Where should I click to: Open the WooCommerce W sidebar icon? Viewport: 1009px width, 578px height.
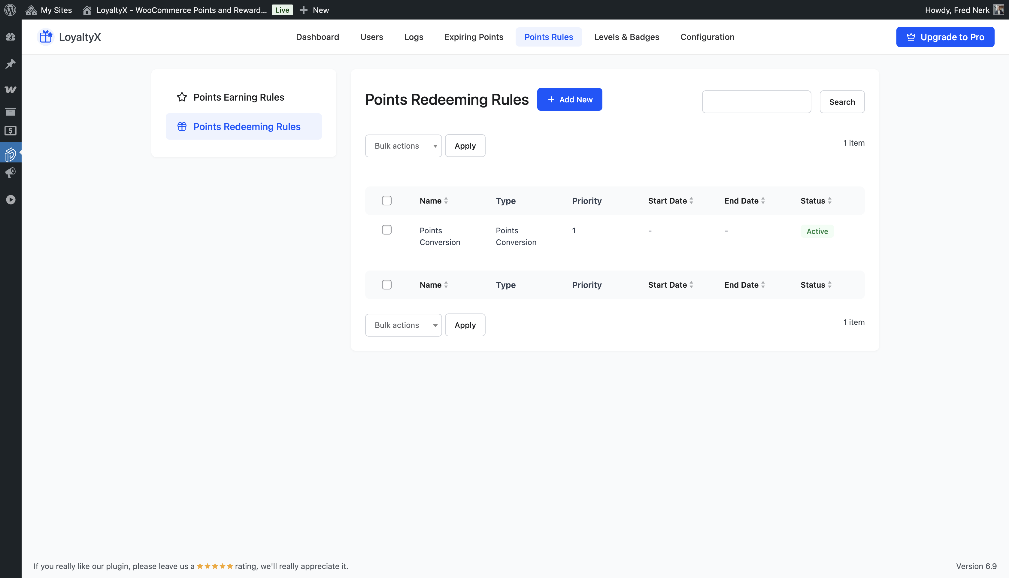coord(10,89)
